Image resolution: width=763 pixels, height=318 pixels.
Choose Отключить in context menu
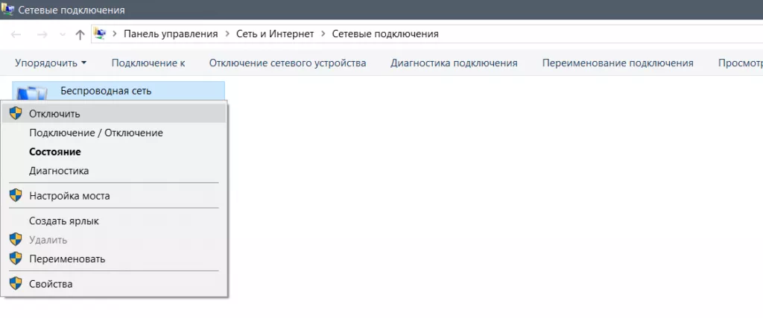114,114
